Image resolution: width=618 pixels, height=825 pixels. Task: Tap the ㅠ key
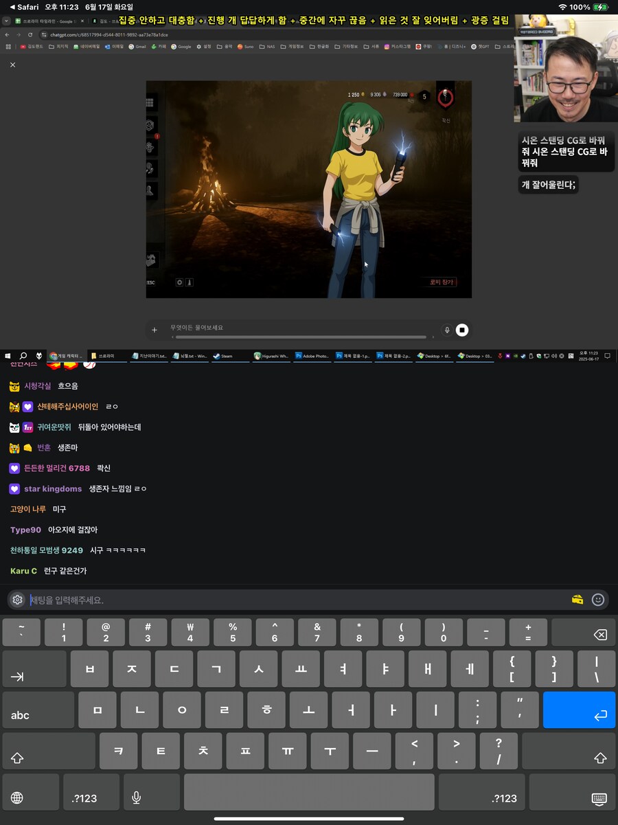coord(288,751)
